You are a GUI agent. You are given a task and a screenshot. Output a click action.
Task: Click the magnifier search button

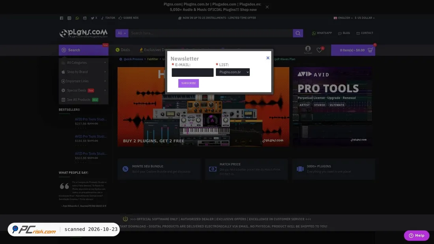pyautogui.click(x=298, y=33)
